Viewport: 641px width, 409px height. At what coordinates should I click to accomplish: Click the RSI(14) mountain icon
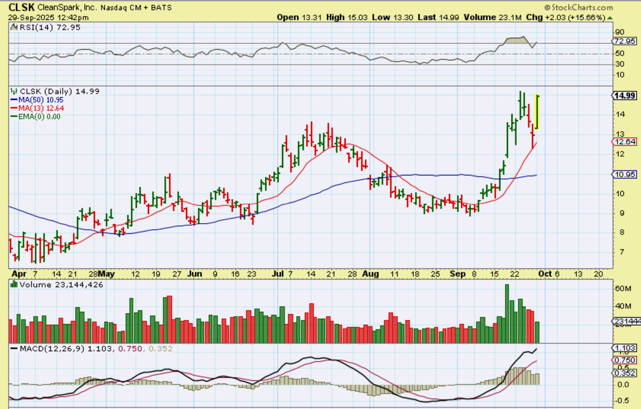point(14,27)
